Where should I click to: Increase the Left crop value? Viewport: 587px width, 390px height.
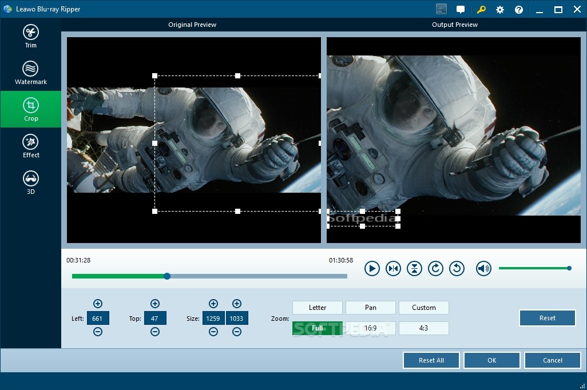coord(98,304)
